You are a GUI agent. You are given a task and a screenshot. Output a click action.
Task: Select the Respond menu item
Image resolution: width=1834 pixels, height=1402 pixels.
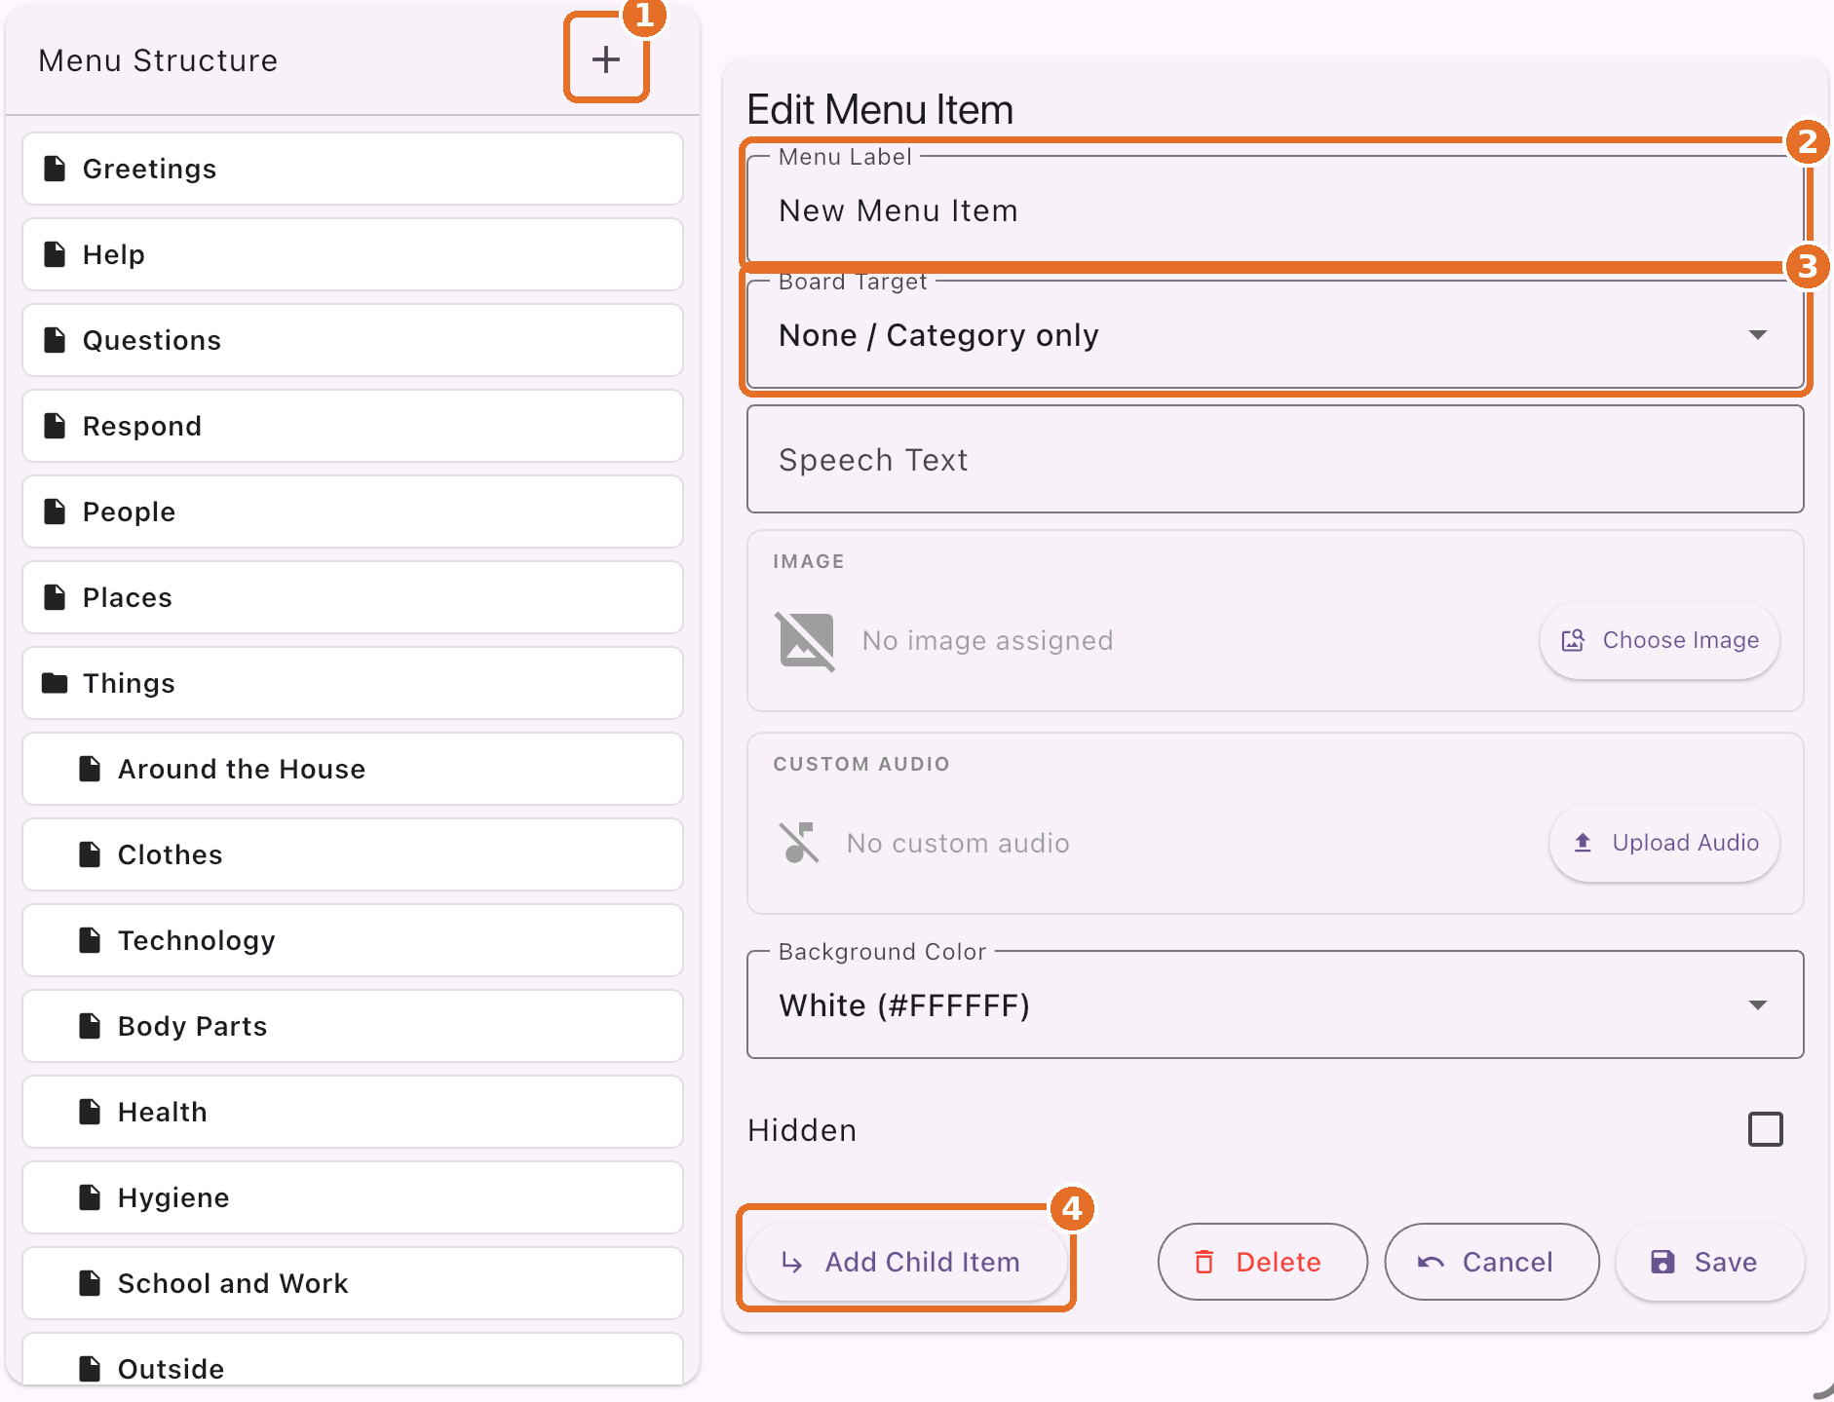click(x=353, y=426)
